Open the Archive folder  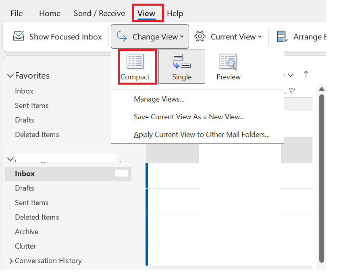(27, 232)
